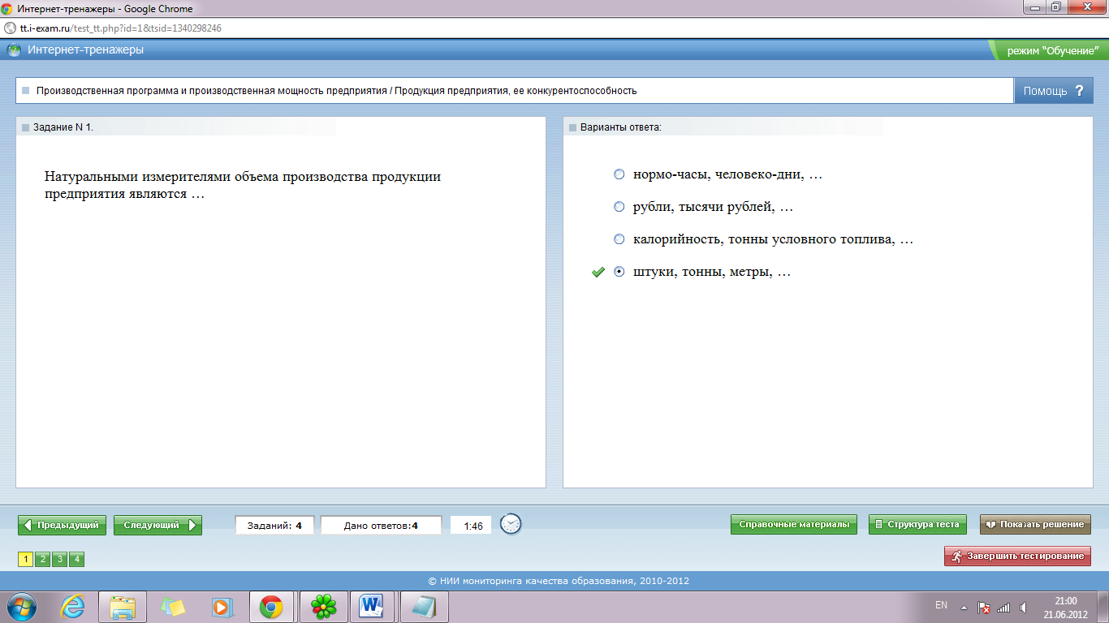Switch to Microsoft Word on taskbar
1109x623 pixels.
(372, 606)
